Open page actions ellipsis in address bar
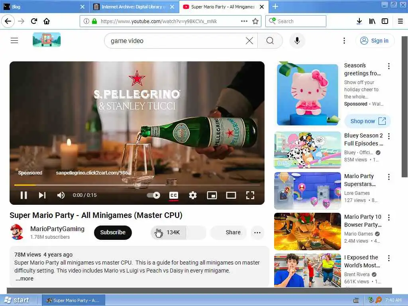 (x=244, y=21)
